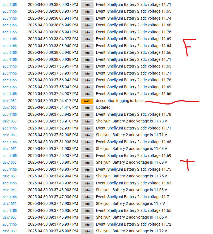Click app:1155 link at 09:38:09.937 PM
Viewport: 213px width, 234px height.
click(10, 5)
